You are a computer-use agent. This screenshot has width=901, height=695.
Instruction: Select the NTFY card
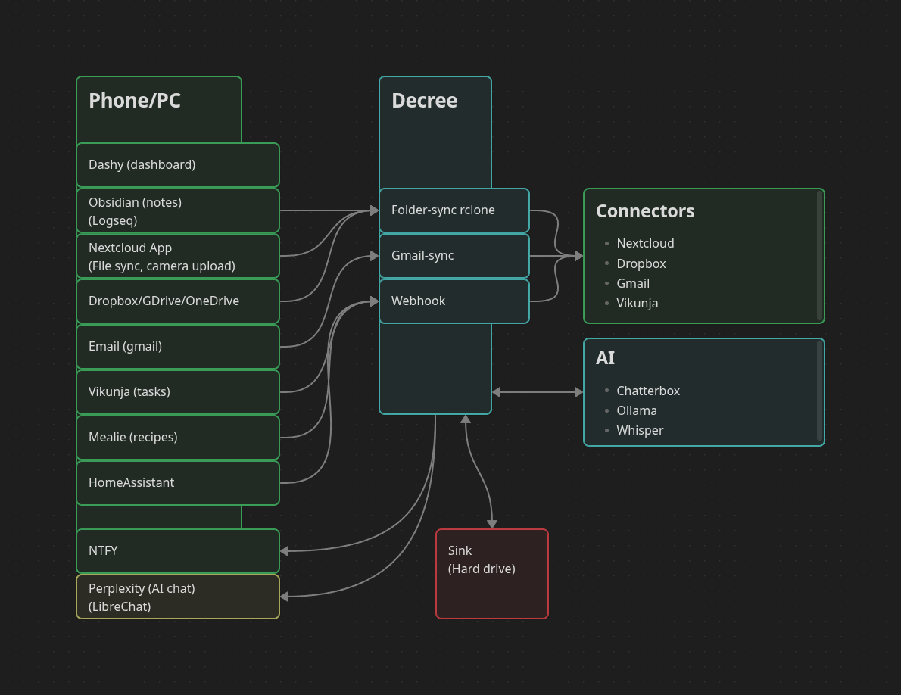click(177, 551)
